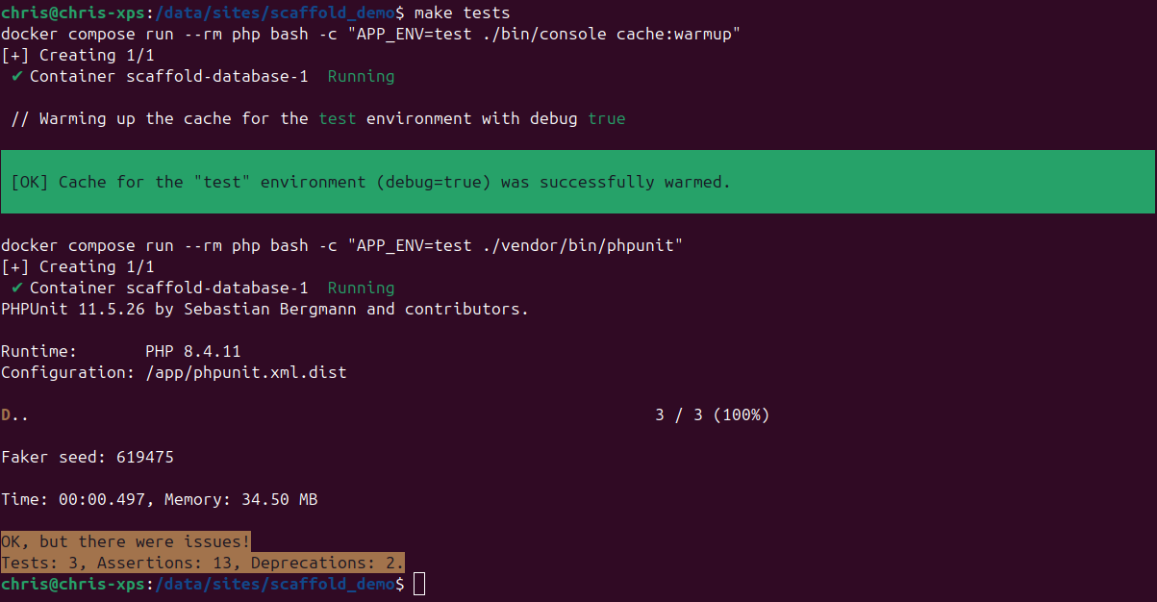The width and height of the screenshot is (1157, 602).
Task: Click the "/app/phpunit.xml.dist" configuration path
Action: coord(245,372)
